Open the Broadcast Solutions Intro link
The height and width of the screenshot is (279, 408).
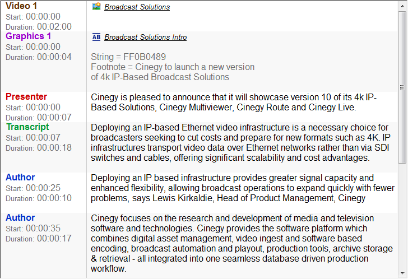coord(145,38)
